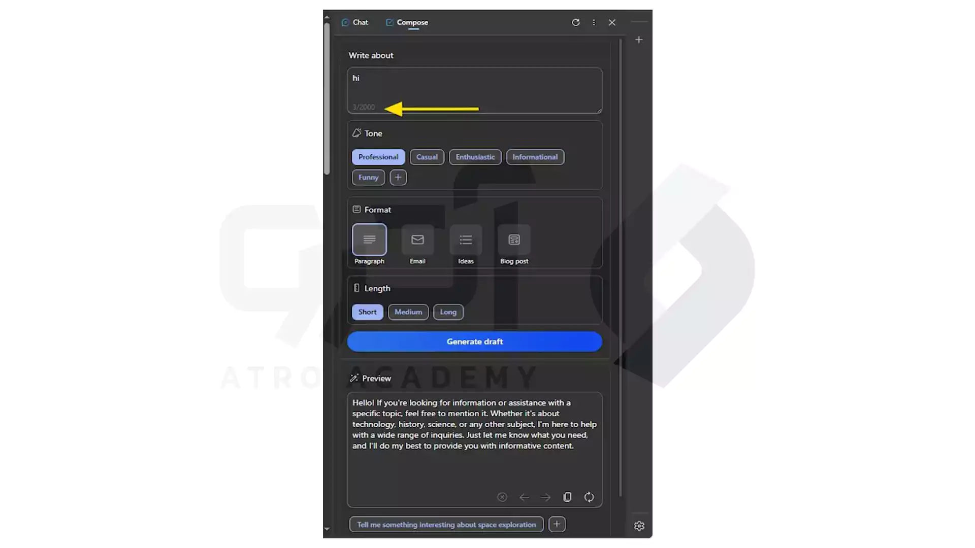Select the Casual tone toggle

[427, 157]
